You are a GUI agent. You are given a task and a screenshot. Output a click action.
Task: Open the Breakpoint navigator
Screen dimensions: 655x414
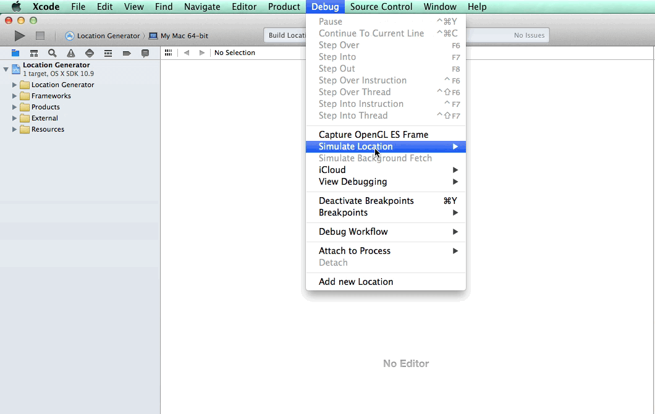click(x=127, y=53)
